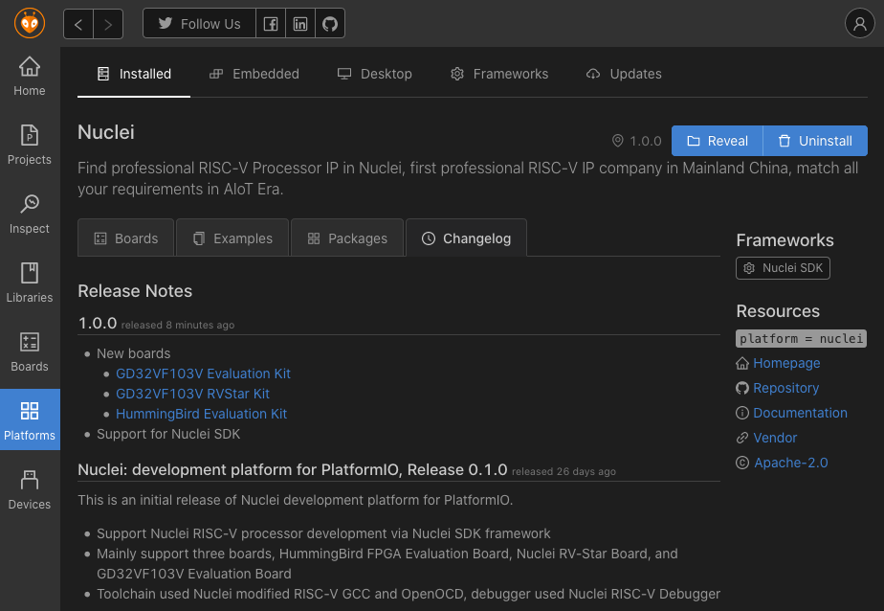Open the Boards tab of Nuclei platform
This screenshot has height=611, width=884.
(x=125, y=238)
